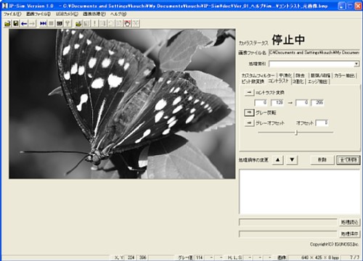This screenshot has width=363, height=261.
Task: Expand the processing selection combo box arrow
Action: [x=356, y=64]
